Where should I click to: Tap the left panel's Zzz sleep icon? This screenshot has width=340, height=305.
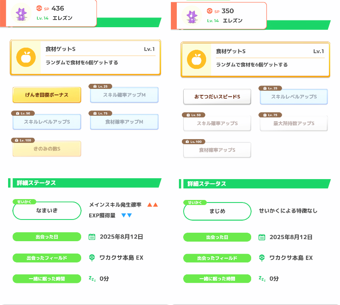[x=92, y=279]
